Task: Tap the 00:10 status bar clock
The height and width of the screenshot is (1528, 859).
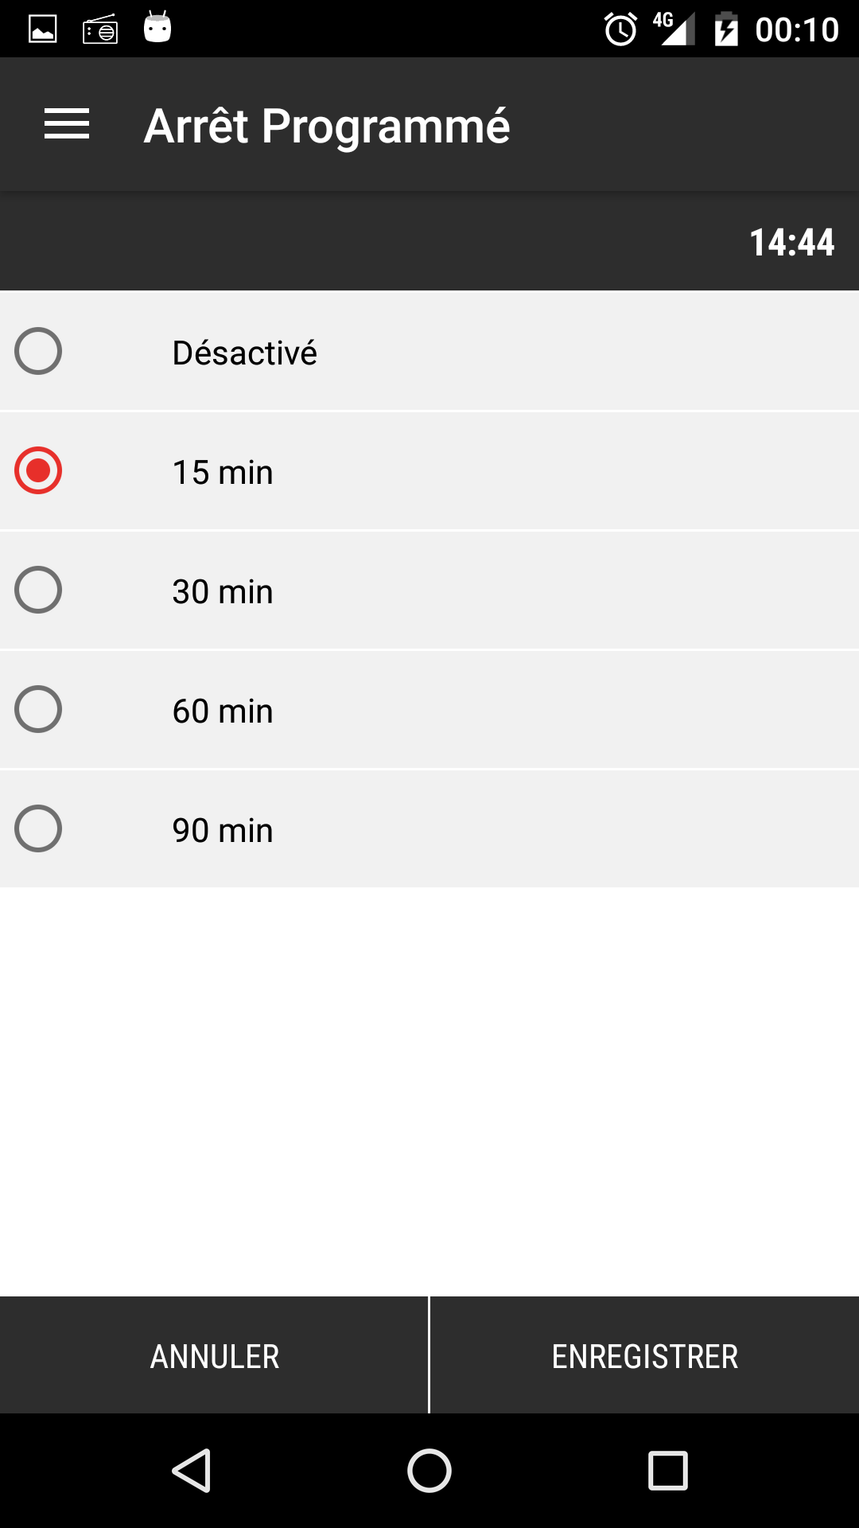Action: (797, 30)
